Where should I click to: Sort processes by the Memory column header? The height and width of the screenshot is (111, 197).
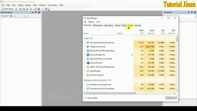150,32
